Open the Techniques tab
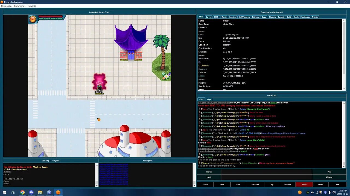The width and height of the screenshot is (350, 196). pyautogui.click(x=305, y=17)
